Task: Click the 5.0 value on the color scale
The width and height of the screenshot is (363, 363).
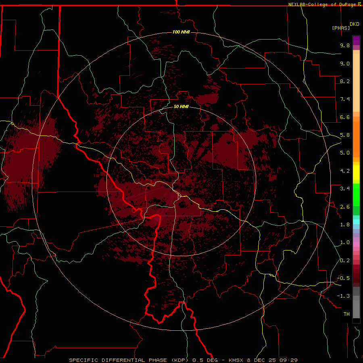Action: click(345, 153)
